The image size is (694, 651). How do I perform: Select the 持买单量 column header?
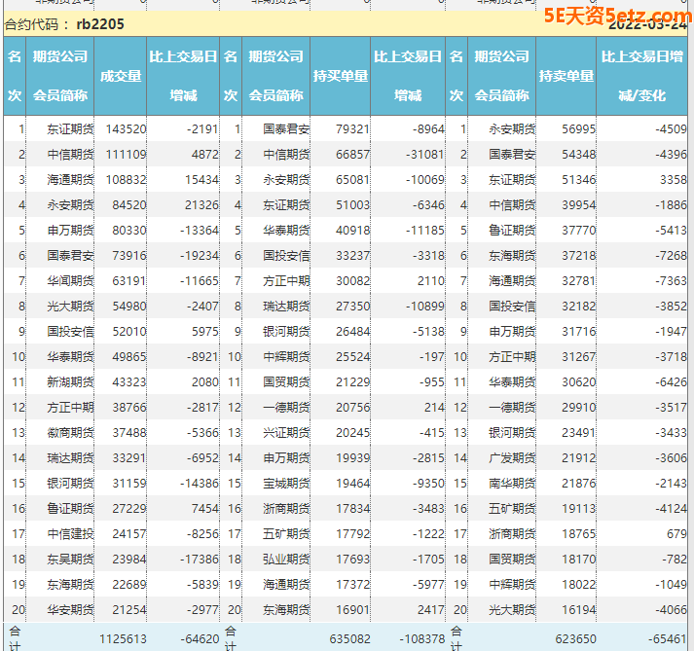(340, 76)
